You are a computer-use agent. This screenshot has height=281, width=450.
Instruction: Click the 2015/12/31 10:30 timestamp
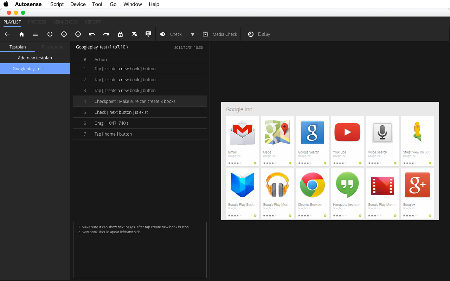pos(188,47)
